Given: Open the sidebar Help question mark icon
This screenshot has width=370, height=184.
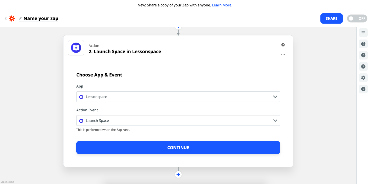Looking at the screenshot, I should (x=363, y=44).
